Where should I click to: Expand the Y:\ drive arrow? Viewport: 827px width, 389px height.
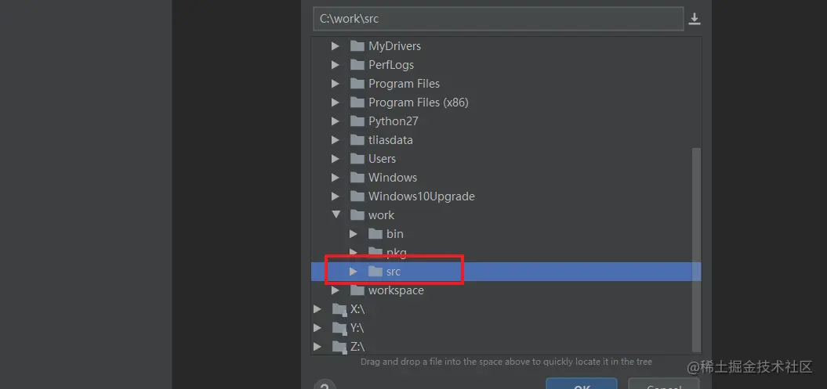click(317, 328)
